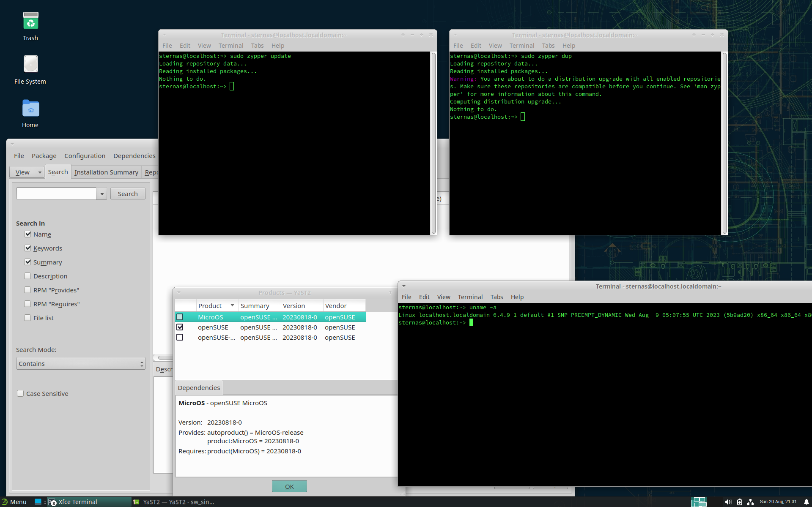
Task: Open window menu of zypper update terminal
Action: 165,35
